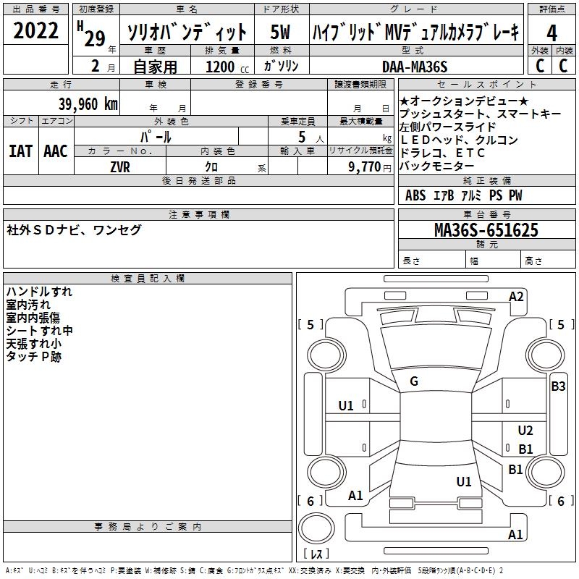579x579 pixels.
Task: Click the B3 damage marker on the car diagram
Action: click(x=558, y=386)
